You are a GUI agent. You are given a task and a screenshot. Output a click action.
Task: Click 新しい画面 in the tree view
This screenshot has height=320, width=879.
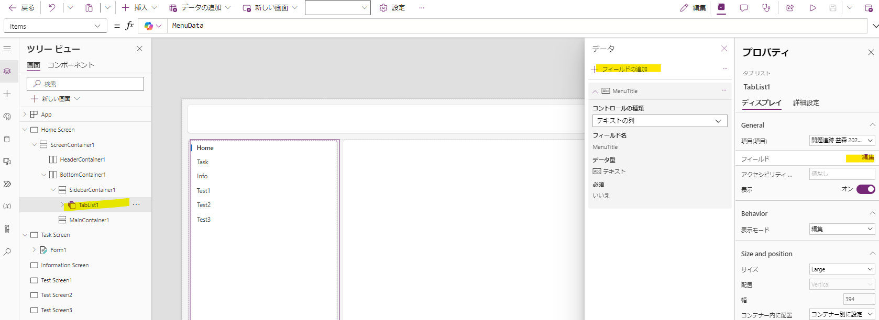pos(56,99)
